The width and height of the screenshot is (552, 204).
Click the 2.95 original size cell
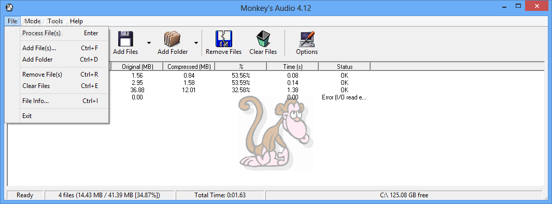(137, 83)
